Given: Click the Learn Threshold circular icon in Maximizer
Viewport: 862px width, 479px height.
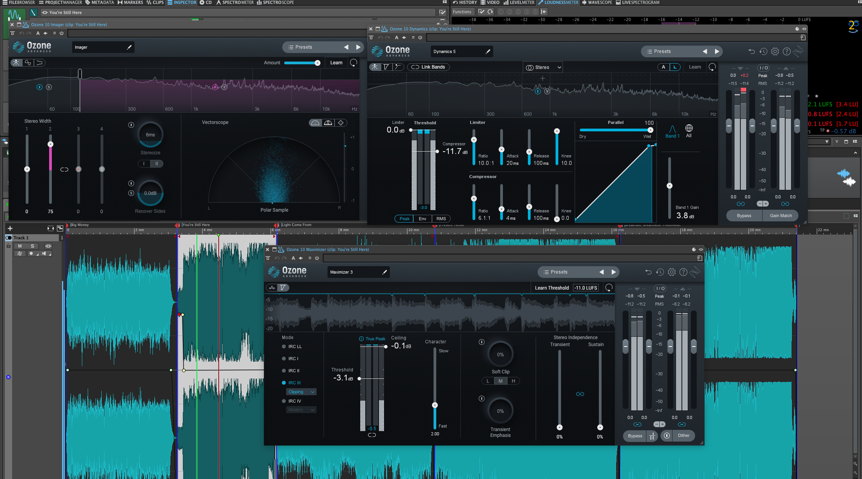Looking at the screenshot, I should tap(609, 288).
